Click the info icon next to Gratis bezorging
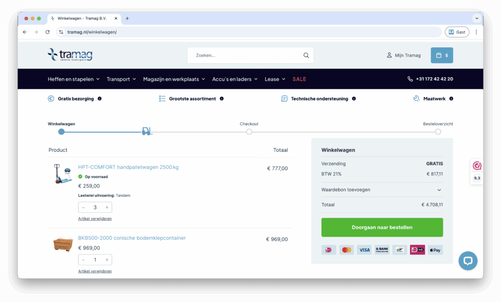The image size is (501, 302). tap(100, 98)
